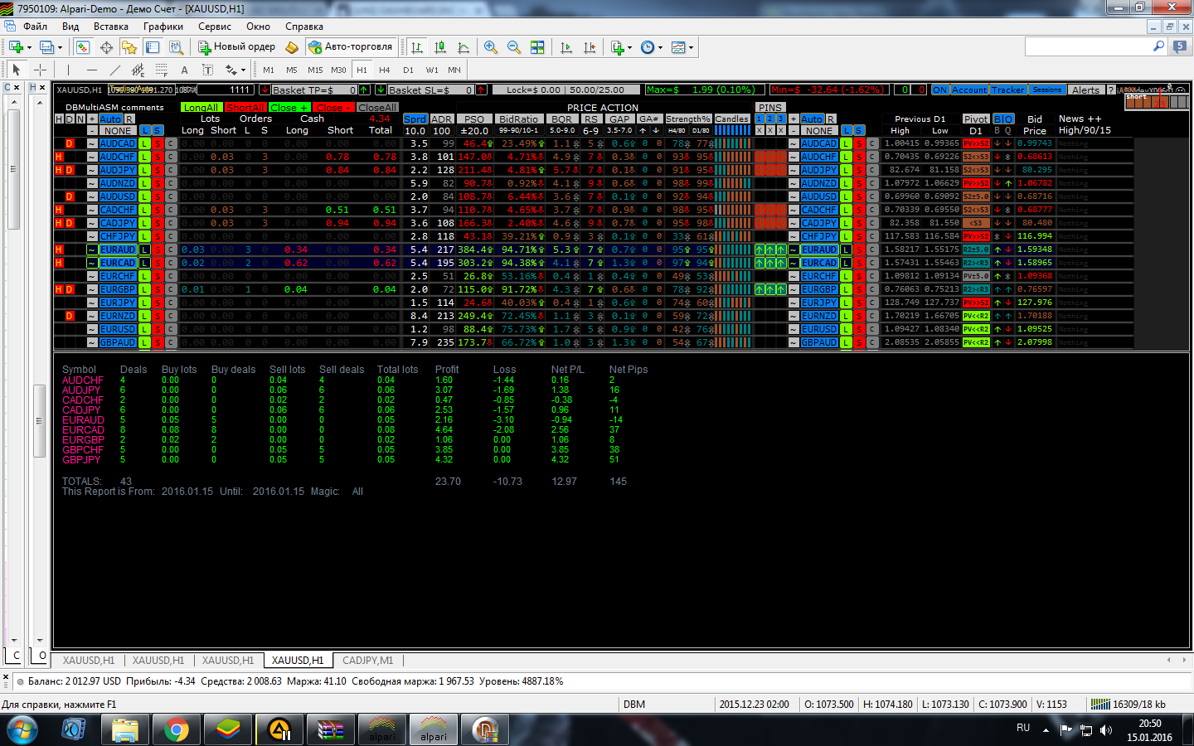Open Terminal panel icon

(153, 47)
